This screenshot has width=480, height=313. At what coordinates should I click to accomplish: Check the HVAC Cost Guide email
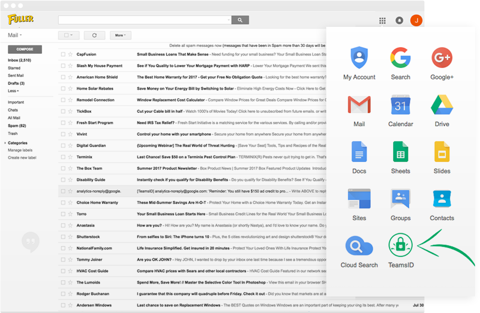coord(63,271)
